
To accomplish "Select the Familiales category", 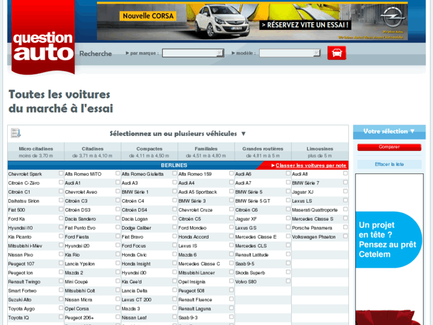I will click(206, 152).
